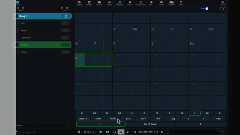Choose root note B
Image resolution: width=240 pixels, height=135 pixels.
220,113
